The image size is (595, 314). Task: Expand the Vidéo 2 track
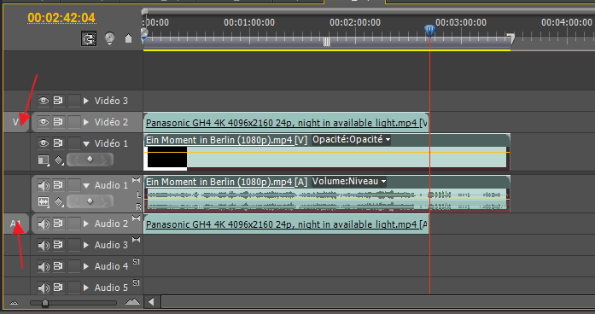86,122
